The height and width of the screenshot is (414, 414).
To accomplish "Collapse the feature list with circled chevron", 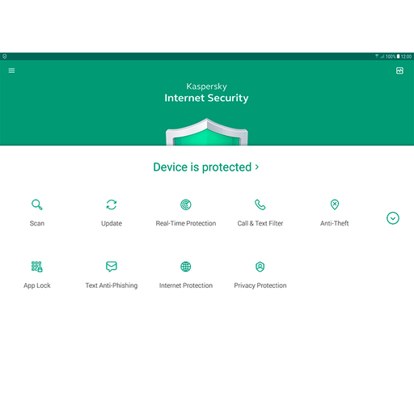I will (x=393, y=218).
